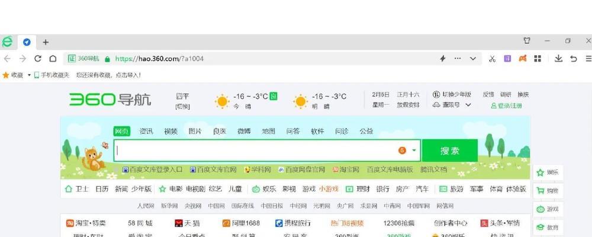Open the 阿里1688 site link
Screen dimensions: 592x237
(241, 223)
